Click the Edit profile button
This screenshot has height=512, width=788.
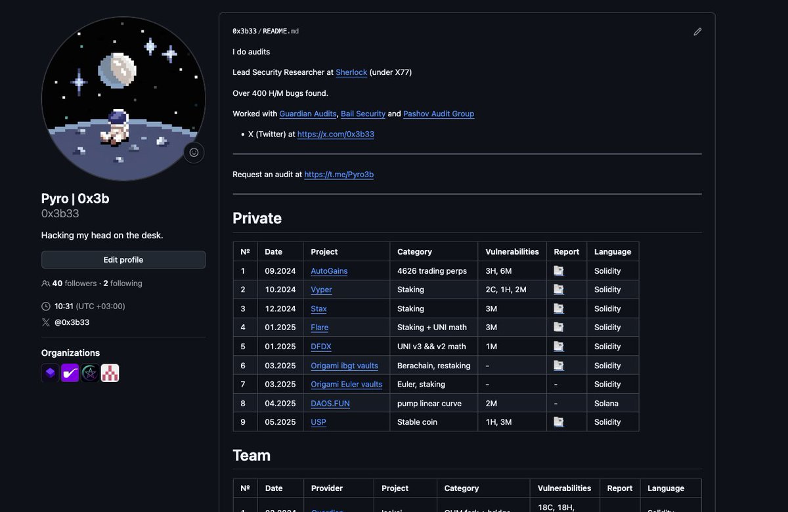pos(123,260)
